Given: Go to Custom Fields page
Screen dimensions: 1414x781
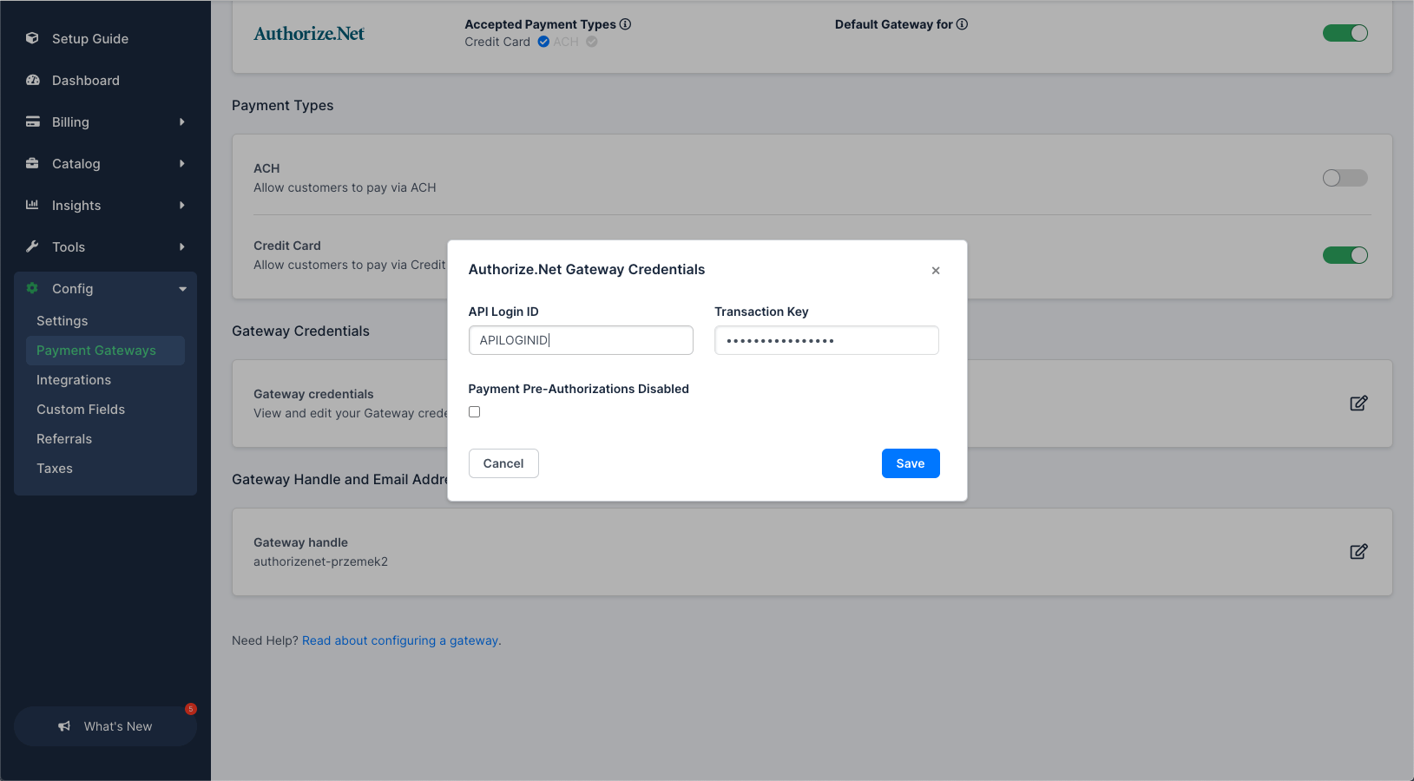Looking at the screenshot, I should click(81, 410).
